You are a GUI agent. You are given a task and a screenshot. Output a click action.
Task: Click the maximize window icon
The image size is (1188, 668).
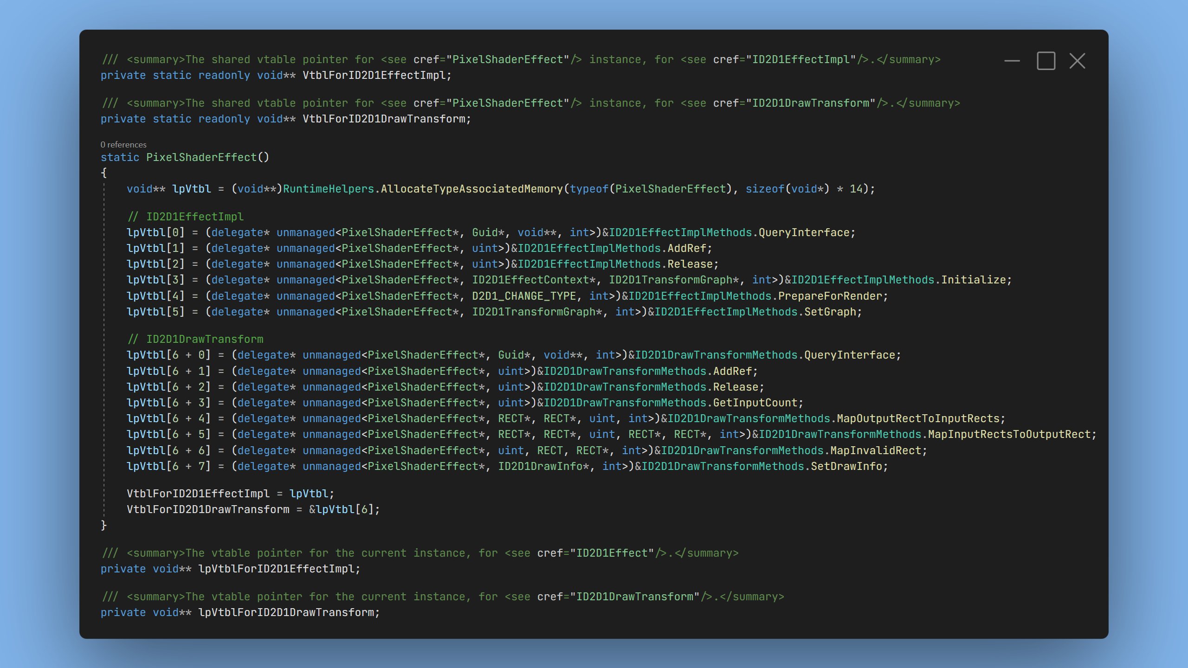point(1046,60)
